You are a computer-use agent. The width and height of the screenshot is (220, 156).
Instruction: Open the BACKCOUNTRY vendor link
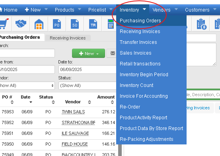tap(79, 154)
